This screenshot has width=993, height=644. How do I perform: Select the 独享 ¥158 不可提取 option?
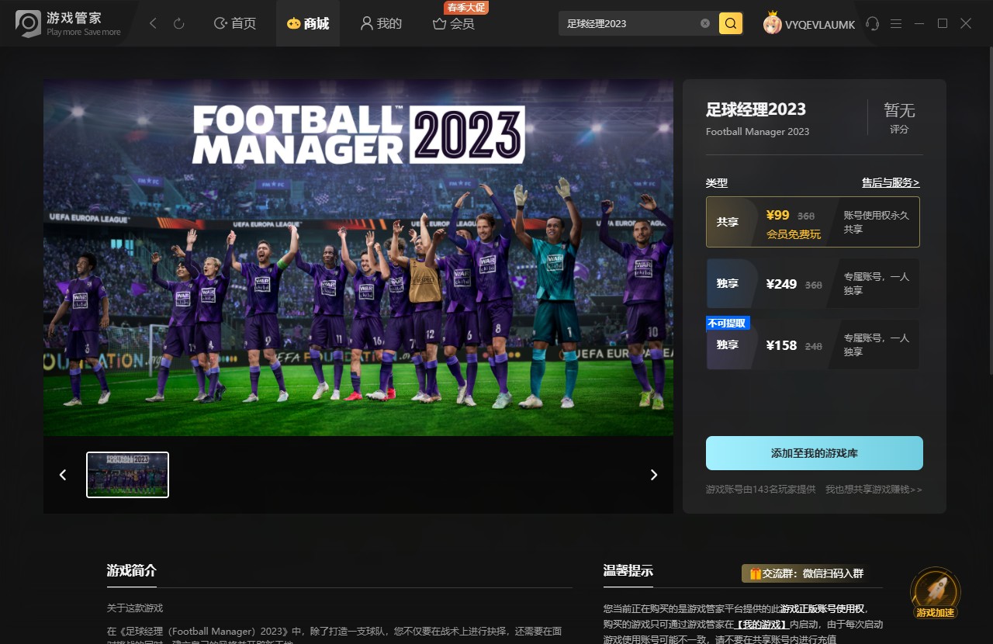coord(813,345)
